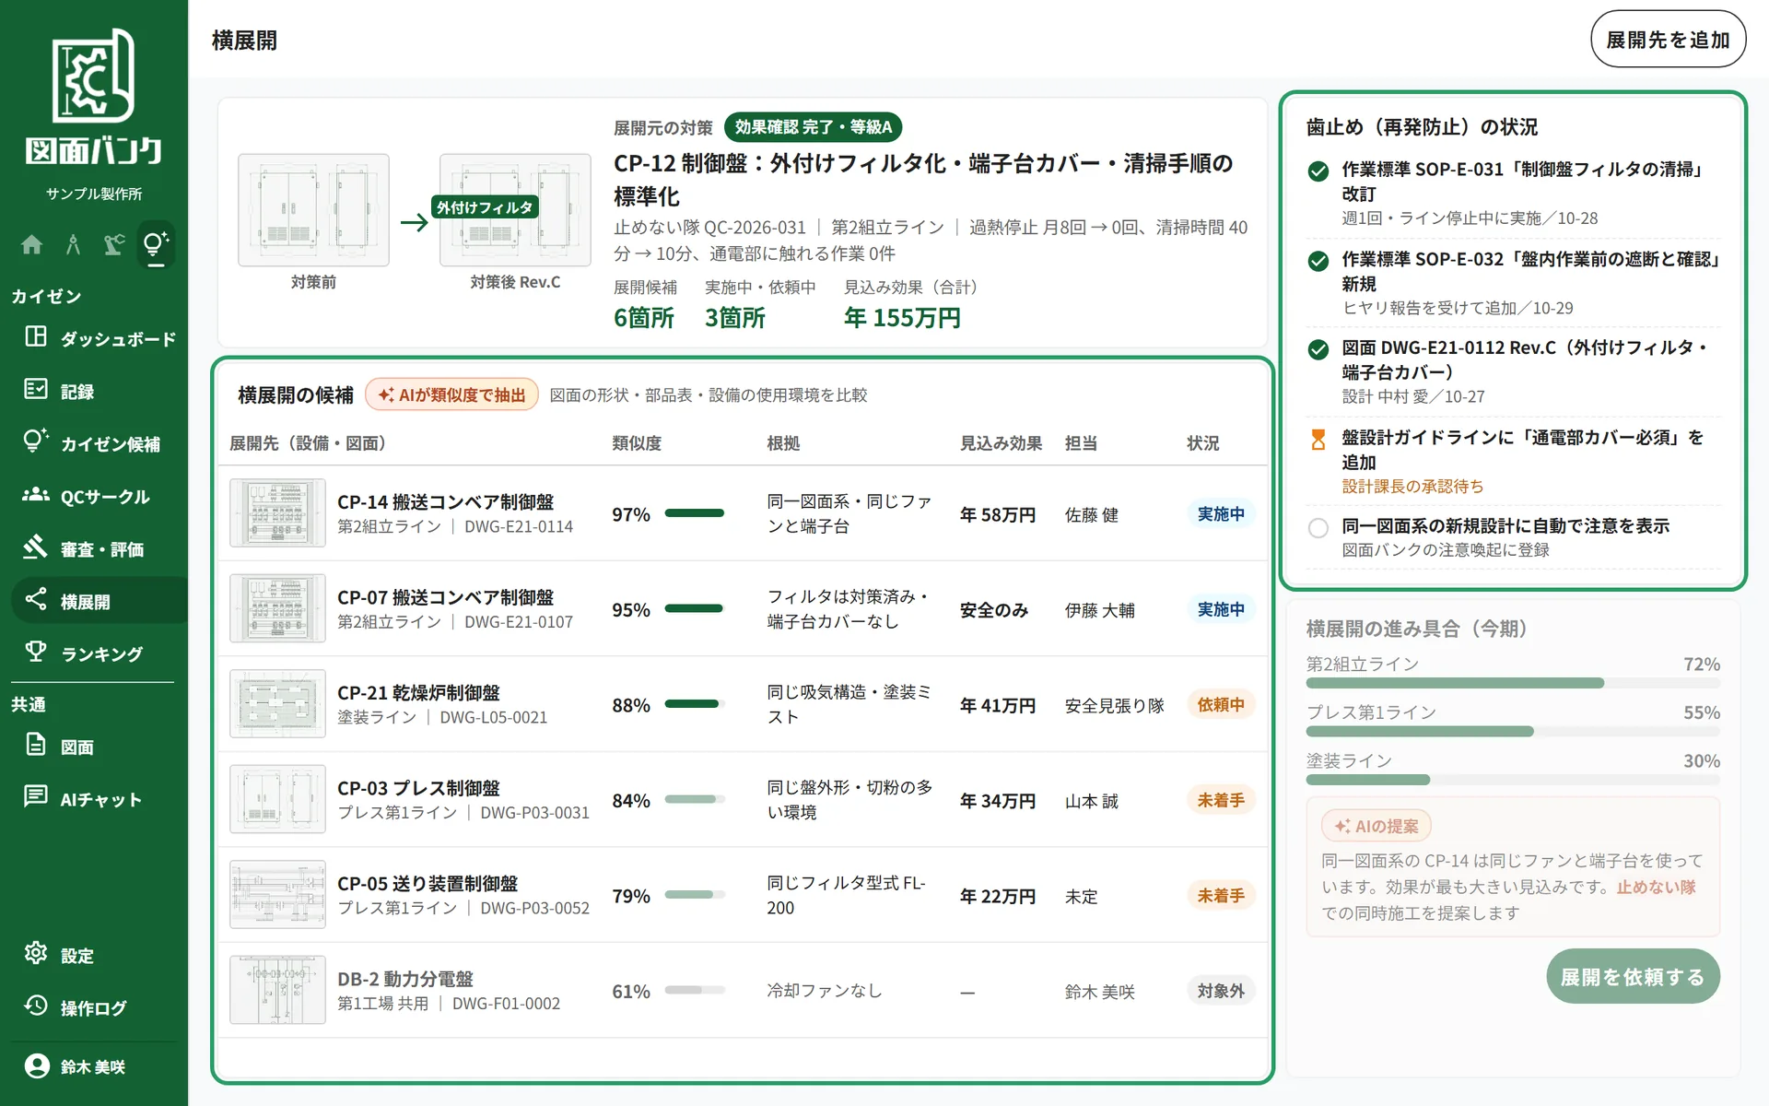This screenshot has height=1106, width=1769.
Task: Toggle check for SOP-E-031 制御盤フィルタの清掃 item
Action: click(x=1318, y=171)
